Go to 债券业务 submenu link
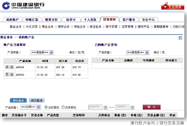 [x=64, y=27]
